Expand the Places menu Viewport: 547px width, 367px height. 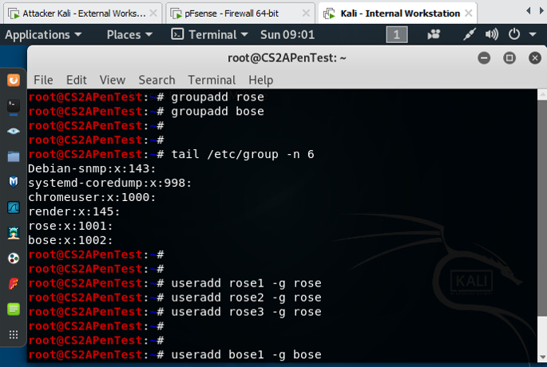coord(129,34)
